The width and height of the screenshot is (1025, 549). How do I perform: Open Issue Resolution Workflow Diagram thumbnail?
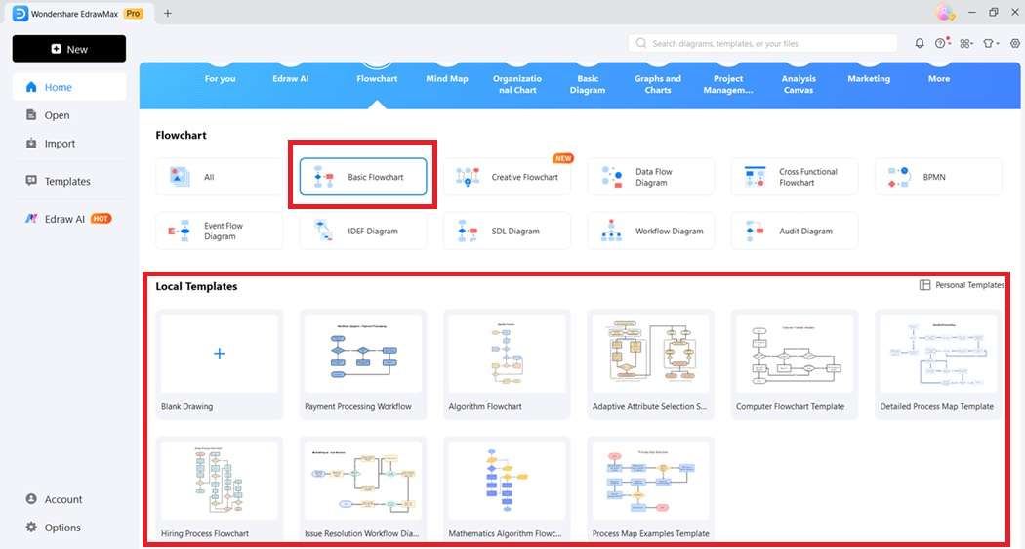[x=363, y=481]
